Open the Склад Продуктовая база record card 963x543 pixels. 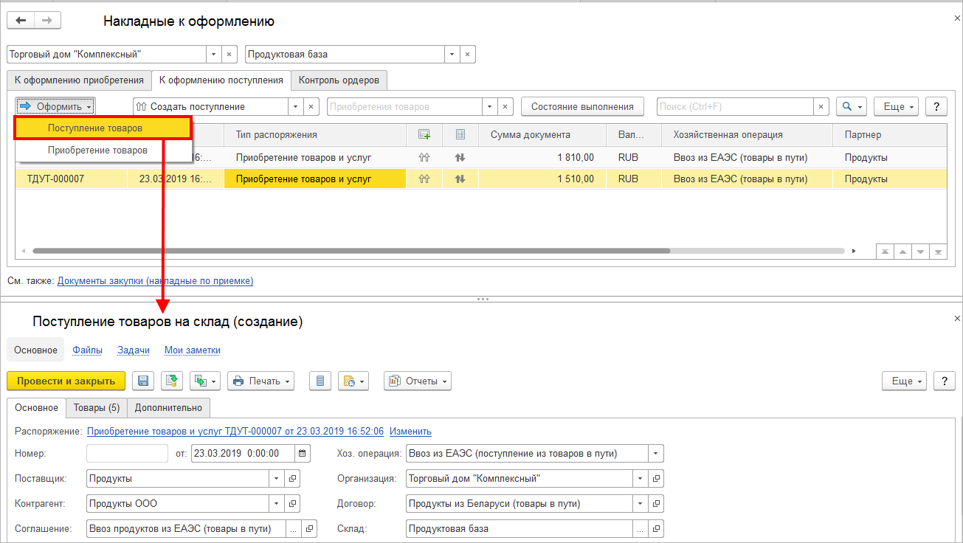656,528
